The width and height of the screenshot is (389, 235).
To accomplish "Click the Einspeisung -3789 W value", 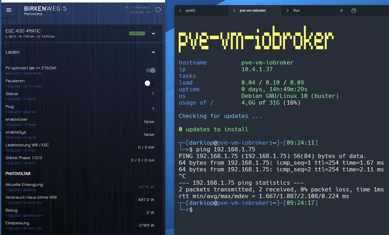I will [146, 225].
